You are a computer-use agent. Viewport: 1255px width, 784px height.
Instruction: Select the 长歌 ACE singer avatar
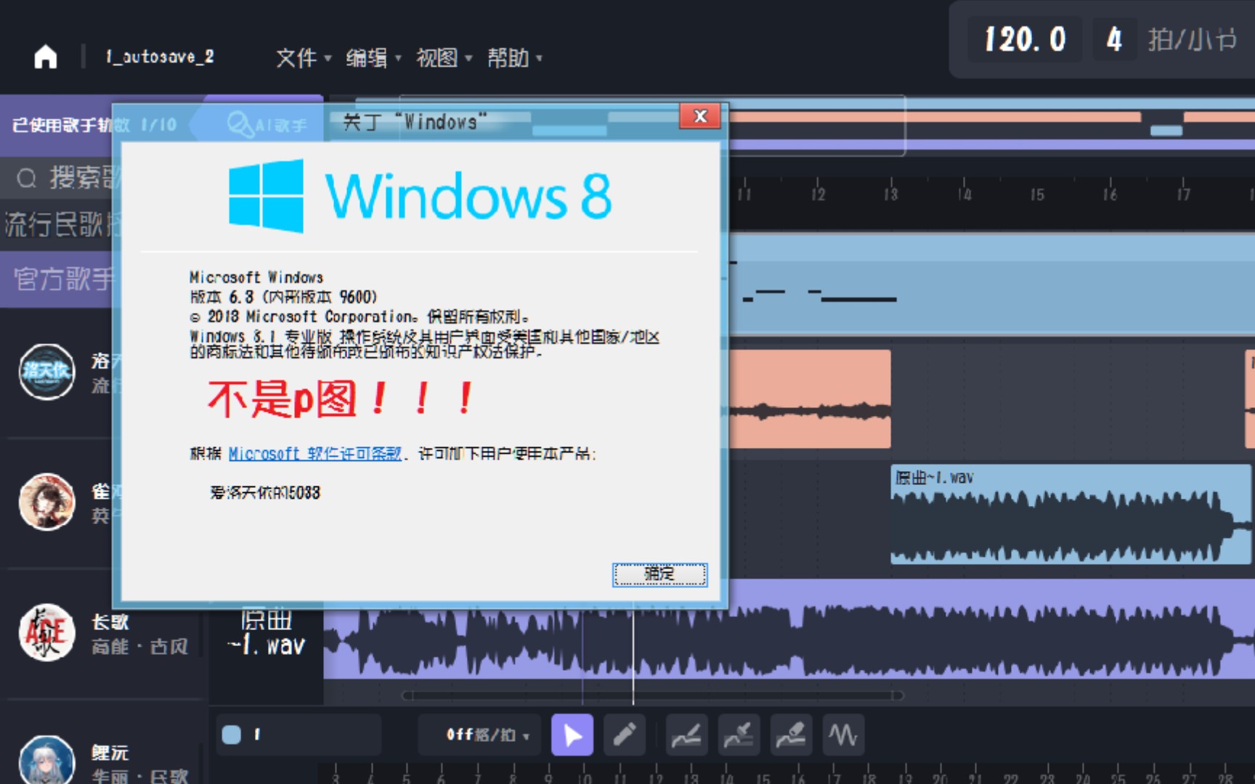point(46,633)
